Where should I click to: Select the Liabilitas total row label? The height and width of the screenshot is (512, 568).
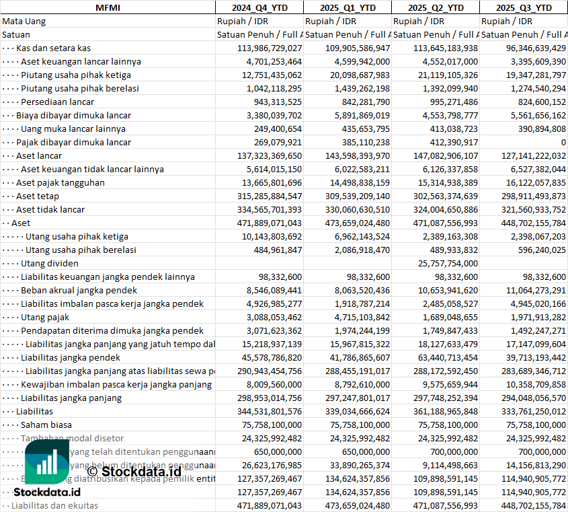(34, 411)
